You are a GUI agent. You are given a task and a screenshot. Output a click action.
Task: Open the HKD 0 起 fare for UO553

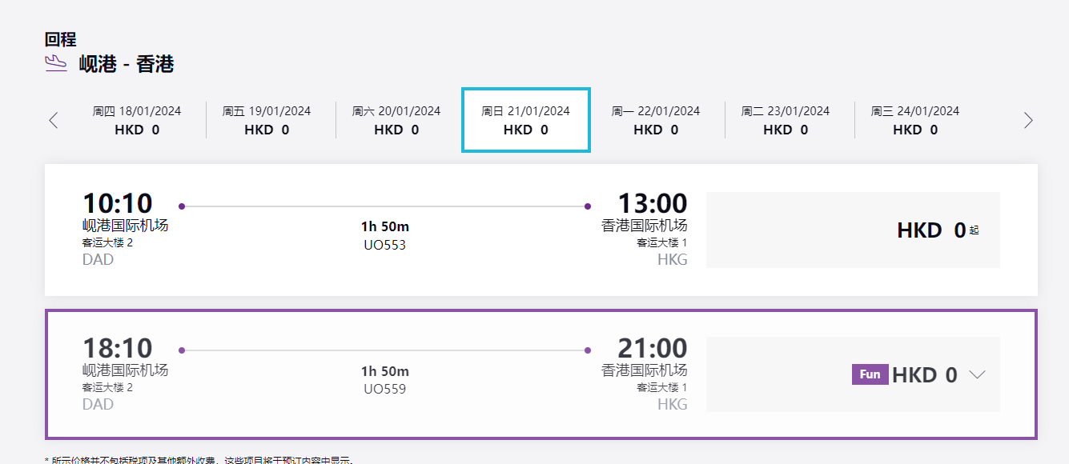click(x=854, y=230)
